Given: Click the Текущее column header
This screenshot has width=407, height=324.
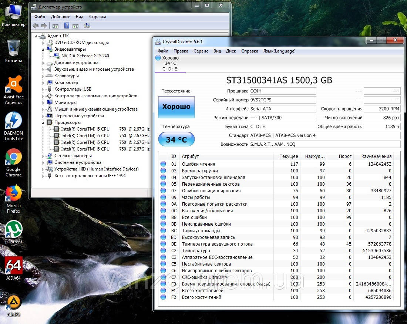Looking at the screenshot, I should 287,156.
